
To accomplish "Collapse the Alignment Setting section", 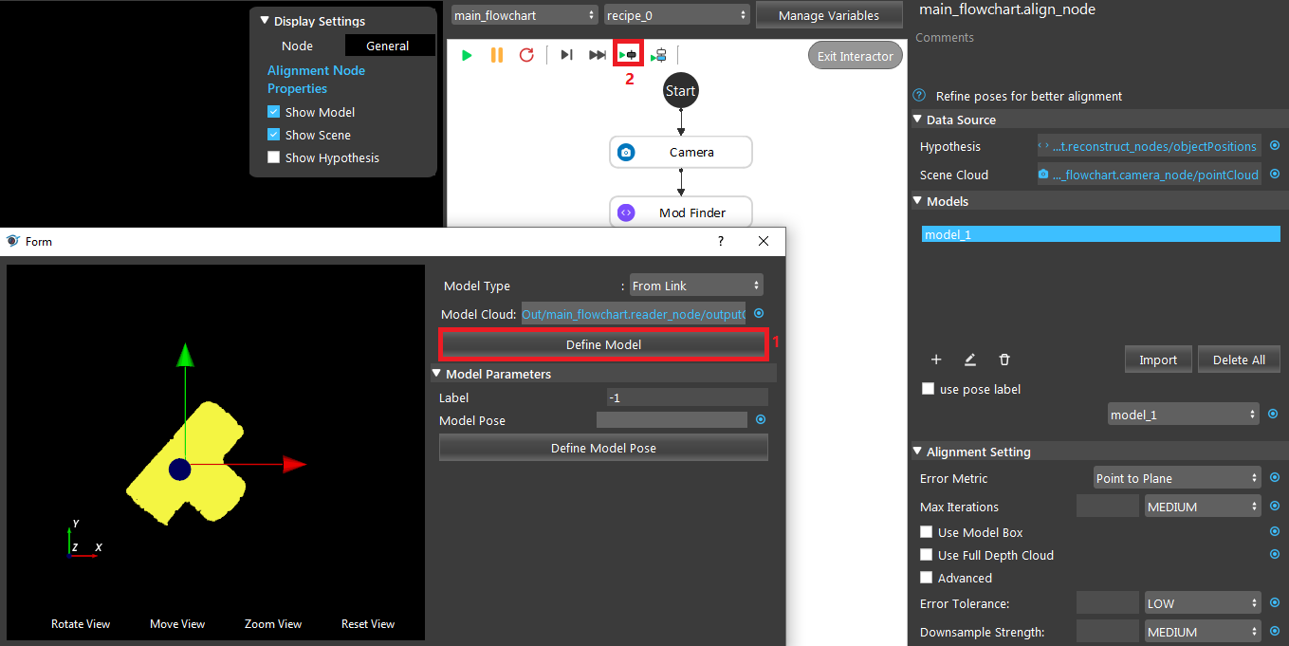I will (917, 452).
